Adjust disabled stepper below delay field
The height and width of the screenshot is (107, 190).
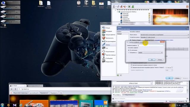pyautogui.click(x=172, y=70)
